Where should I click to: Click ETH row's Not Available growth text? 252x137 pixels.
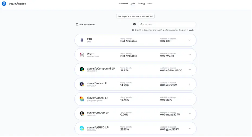129,41
